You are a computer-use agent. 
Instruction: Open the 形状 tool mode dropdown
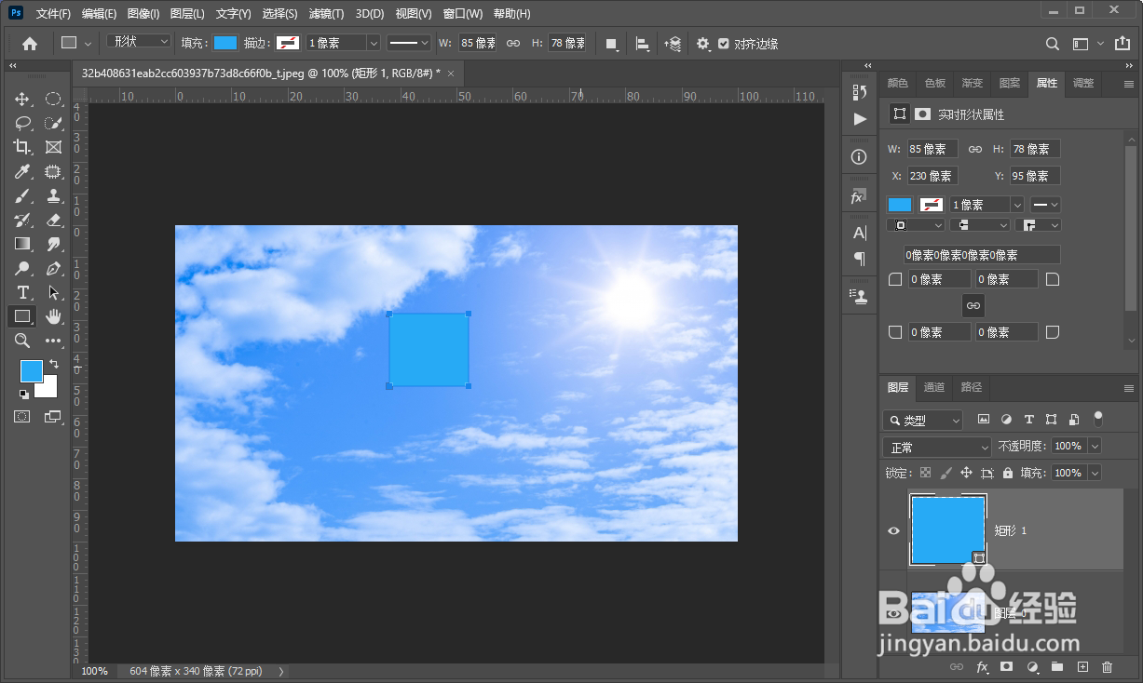point(139,42)
